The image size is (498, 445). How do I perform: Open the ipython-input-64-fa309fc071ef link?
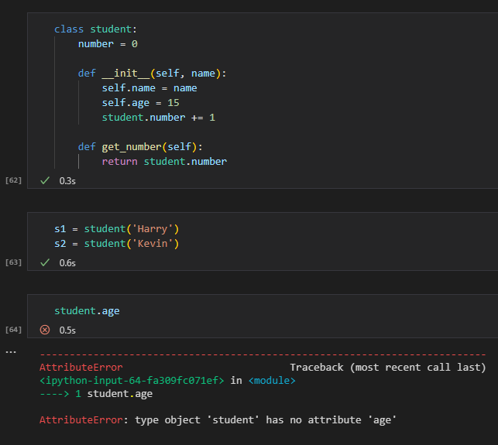pos(132,380)
